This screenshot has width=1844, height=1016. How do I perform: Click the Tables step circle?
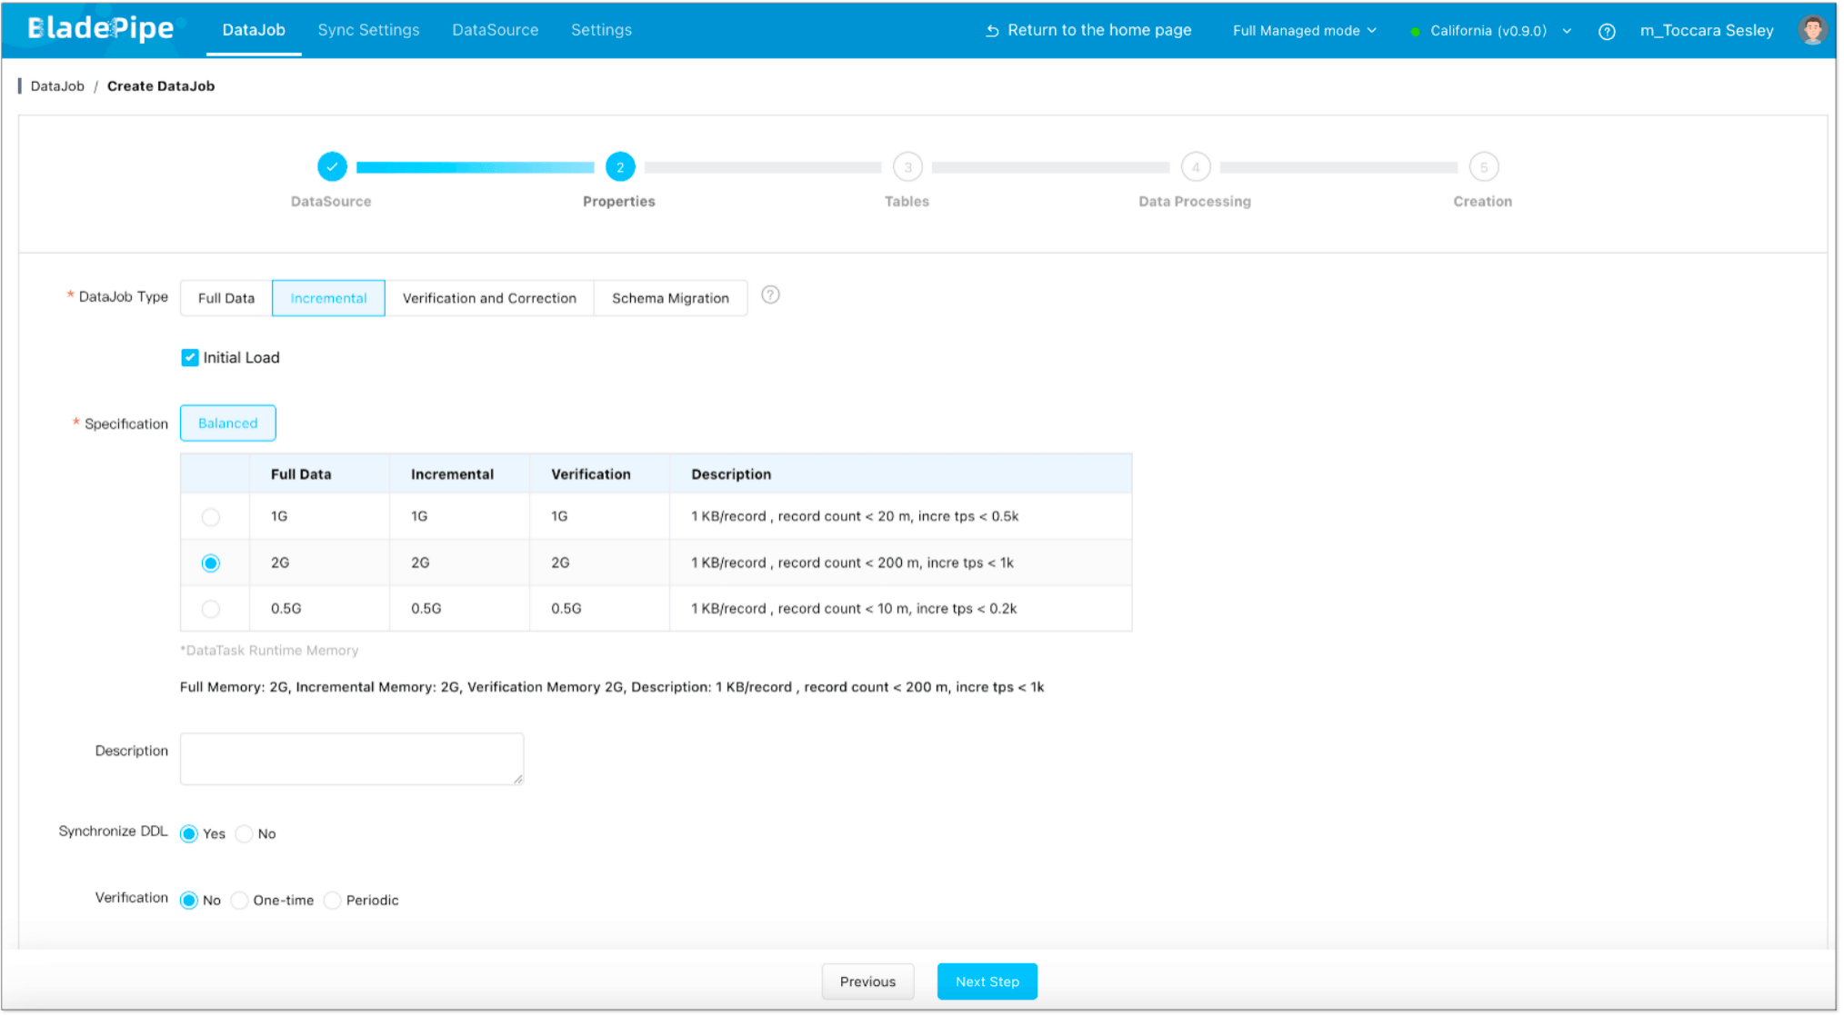pos(907,166)
